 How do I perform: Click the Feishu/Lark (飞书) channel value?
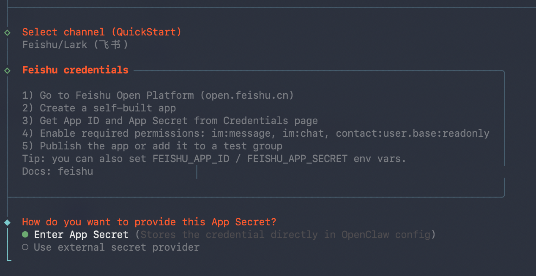75,45
